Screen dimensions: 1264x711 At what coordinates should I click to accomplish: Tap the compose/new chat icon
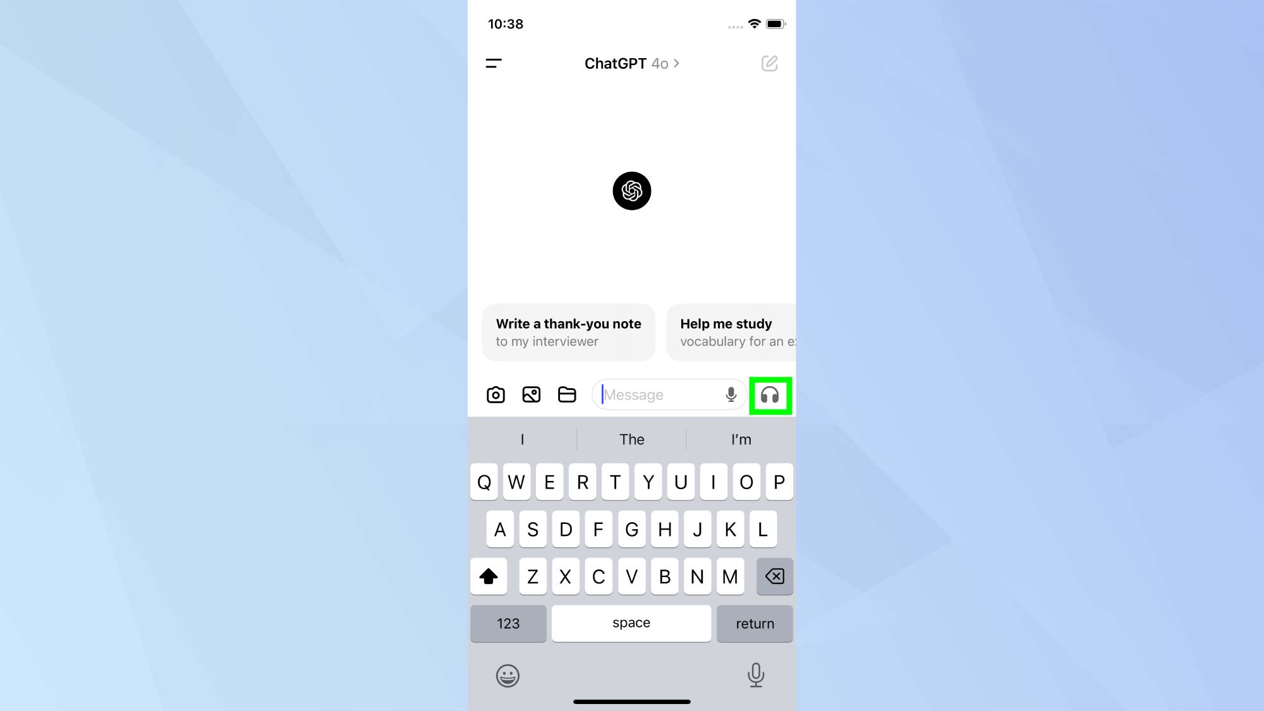pos(769,63)
